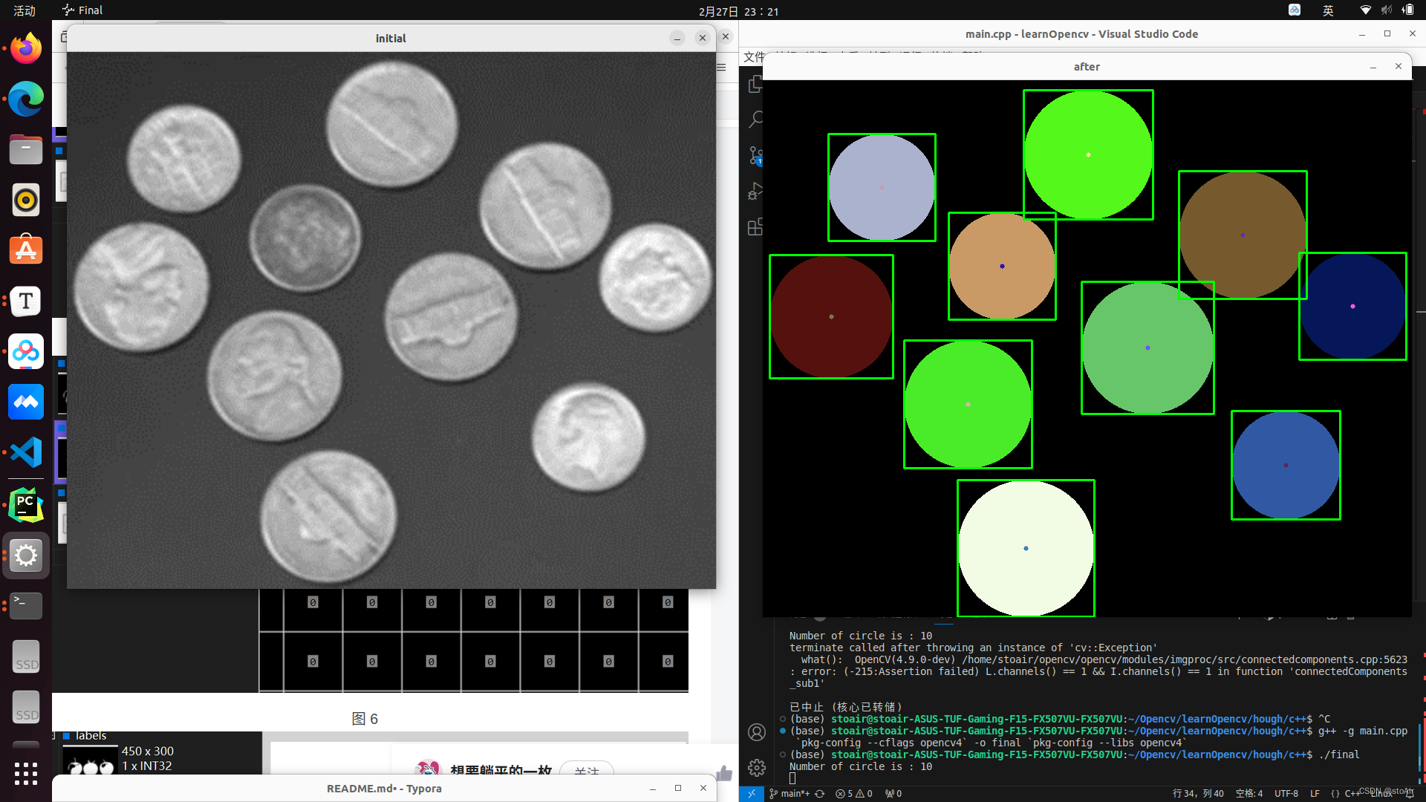Click last 'Number of circle is : 10' line
Viewport: 1426px width, 802px height.
[x=861, y=766]
